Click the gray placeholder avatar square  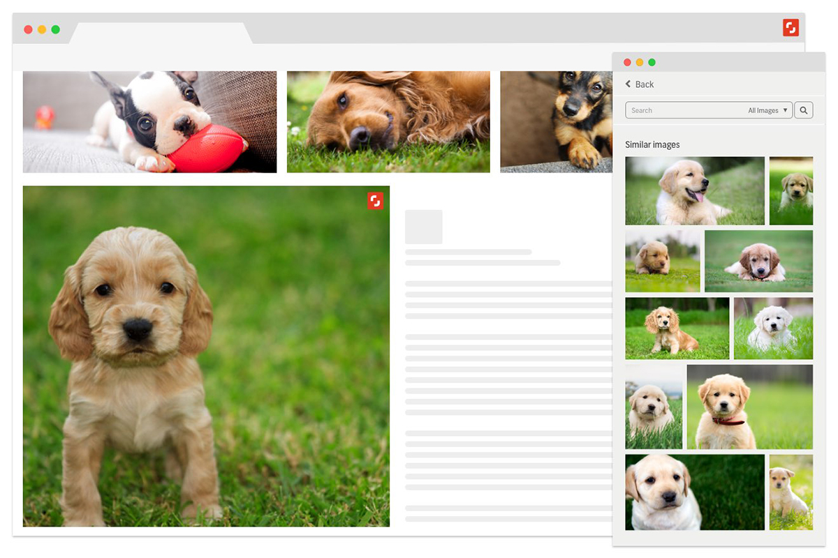pos(423,227)
